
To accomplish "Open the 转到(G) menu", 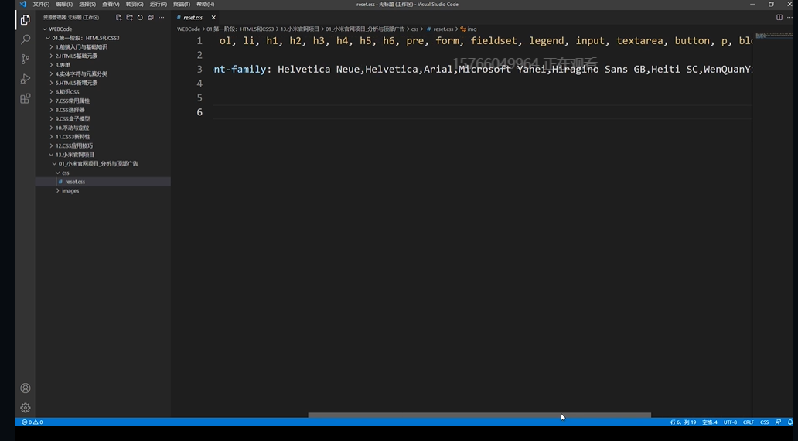I will coord(135,4).
